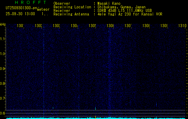
Task: Click the 0.7 kHz axis label
Action: 3,98
